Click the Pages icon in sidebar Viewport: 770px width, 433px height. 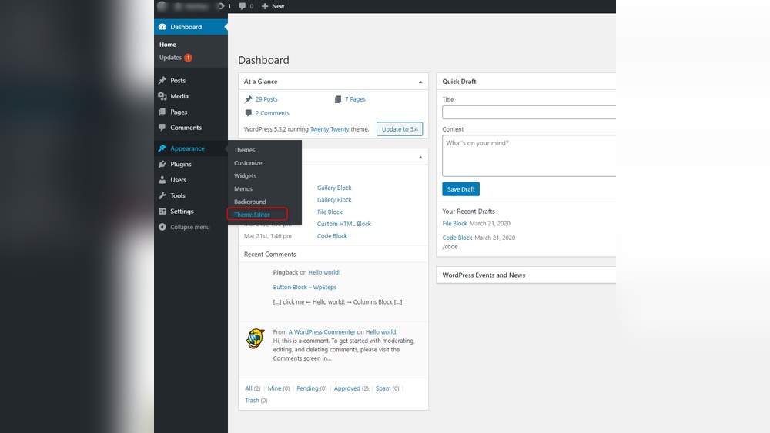[162, 112]
